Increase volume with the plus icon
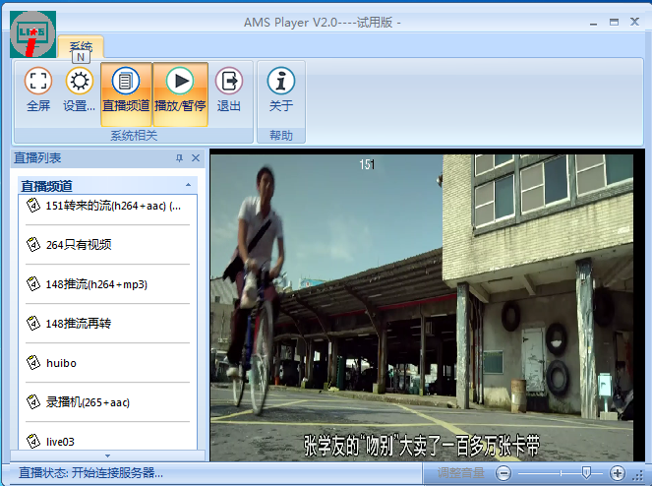Viewport: 652px width, 486px height. pos(618,473)
